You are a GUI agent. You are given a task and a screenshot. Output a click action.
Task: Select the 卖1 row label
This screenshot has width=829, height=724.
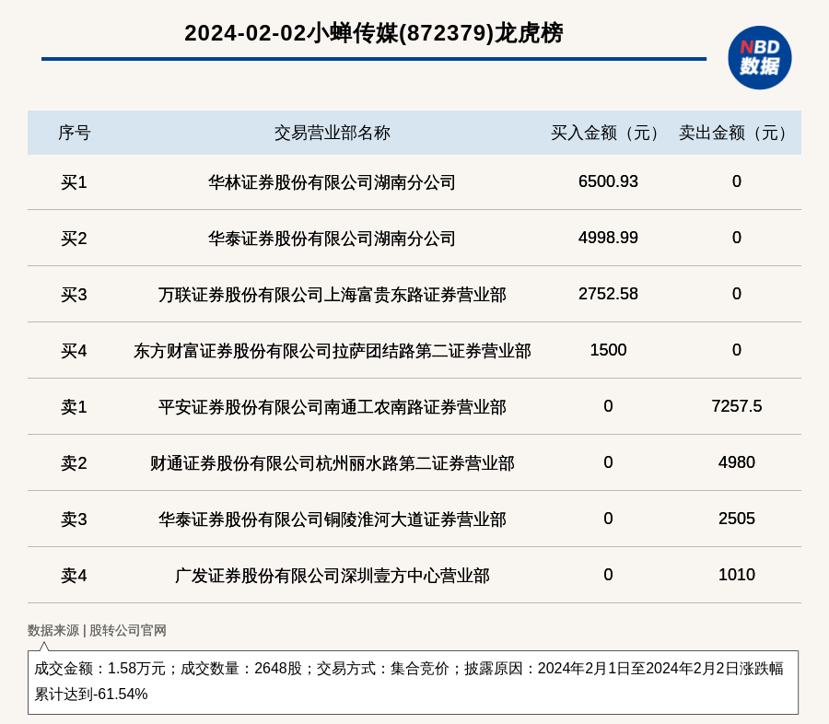[x=74, y=407]
